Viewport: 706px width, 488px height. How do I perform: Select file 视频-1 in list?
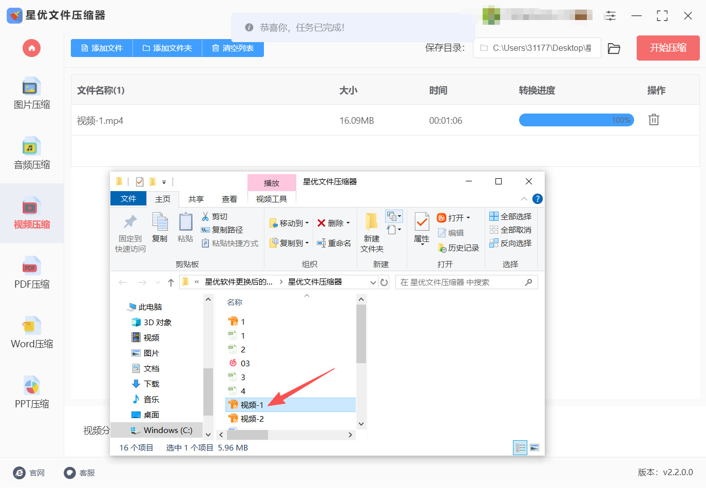click(291, 405)
